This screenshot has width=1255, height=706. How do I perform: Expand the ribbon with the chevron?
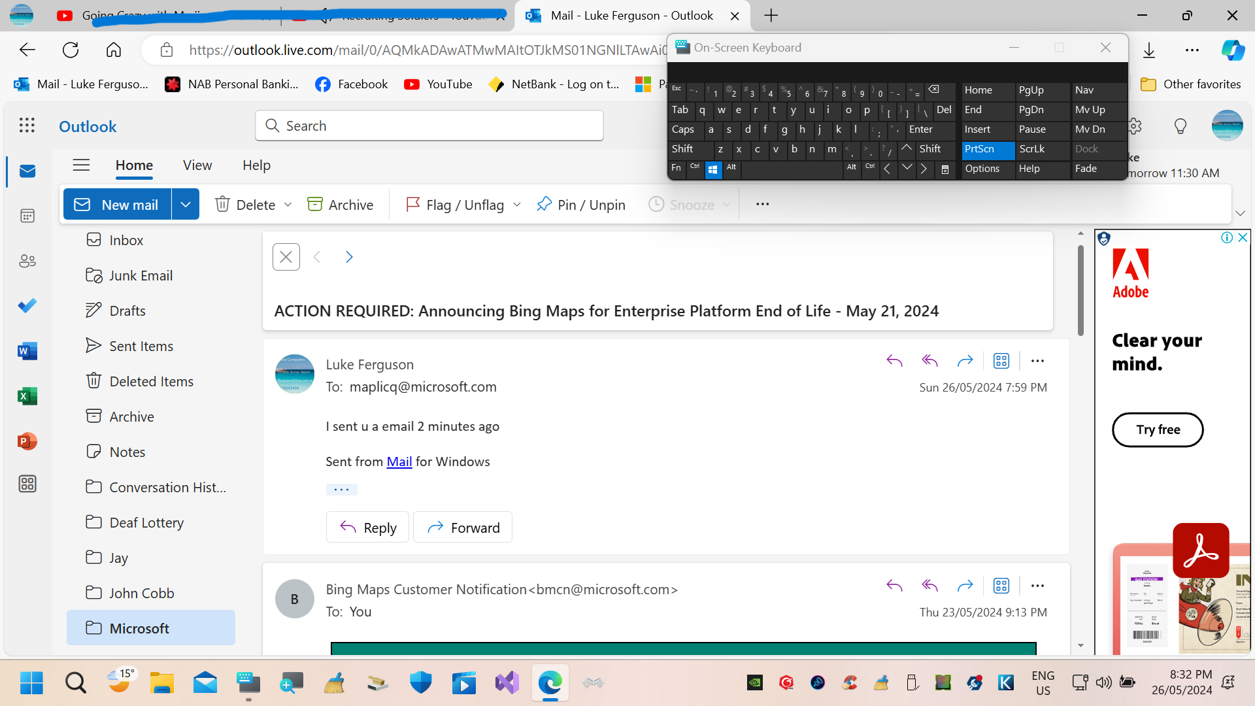tap(1240, 213)
